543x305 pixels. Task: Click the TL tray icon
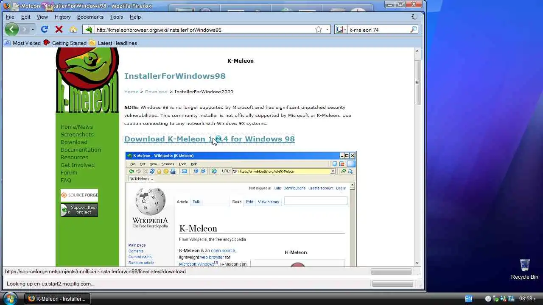[511, 299]
